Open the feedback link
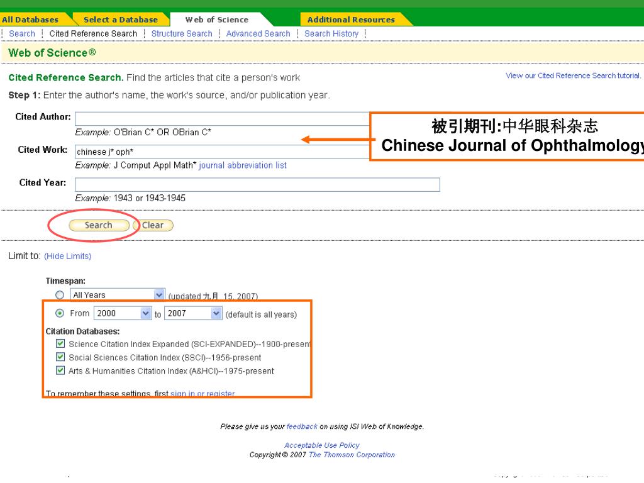Viewport: 644px width, 483px height. 302,426
